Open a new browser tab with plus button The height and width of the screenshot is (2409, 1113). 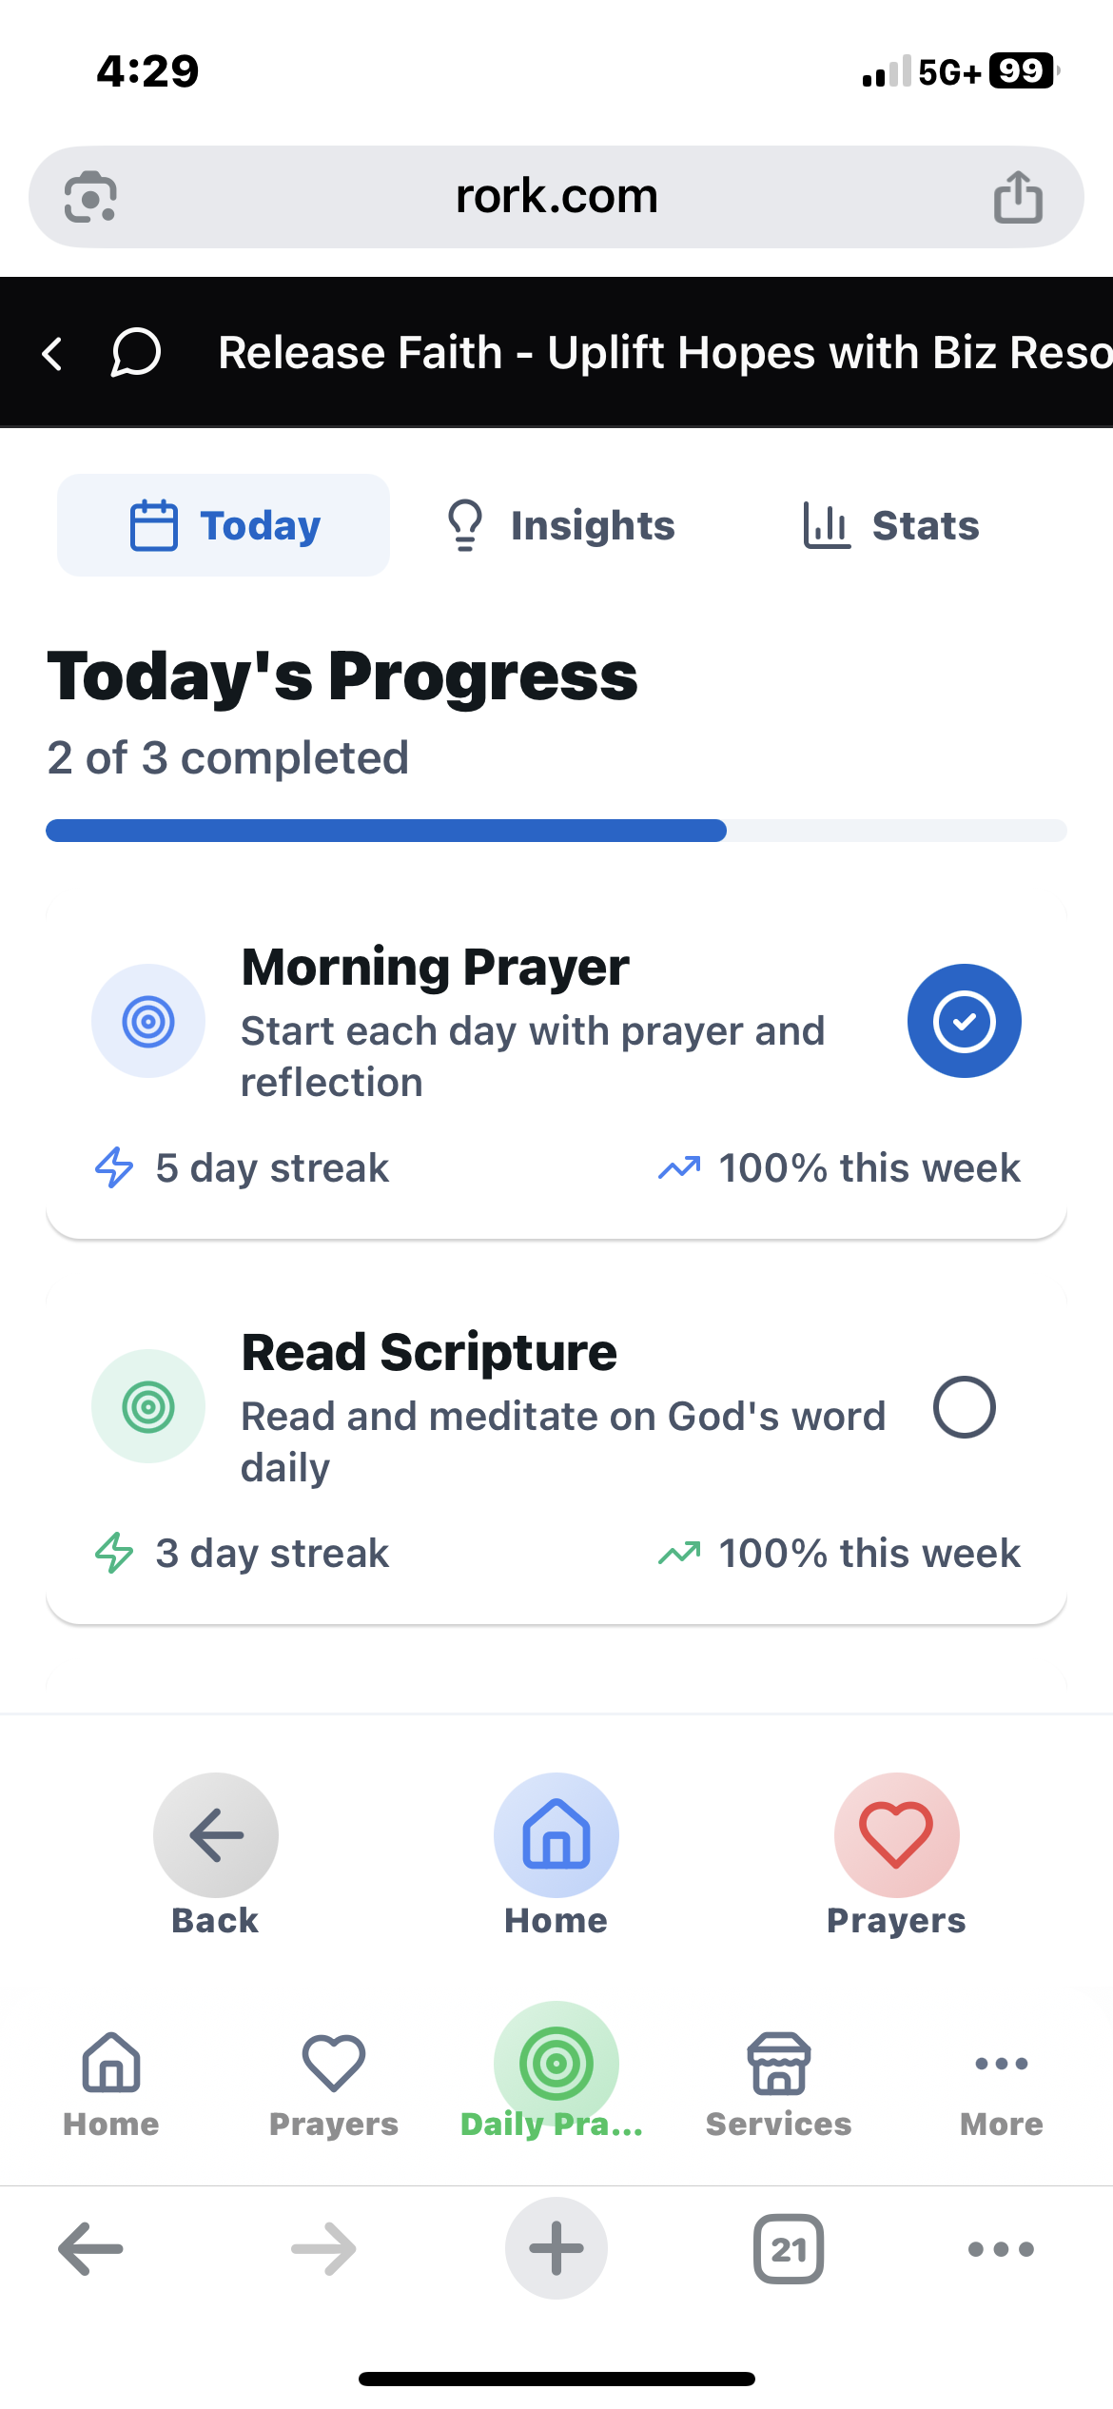(556, 2249)
